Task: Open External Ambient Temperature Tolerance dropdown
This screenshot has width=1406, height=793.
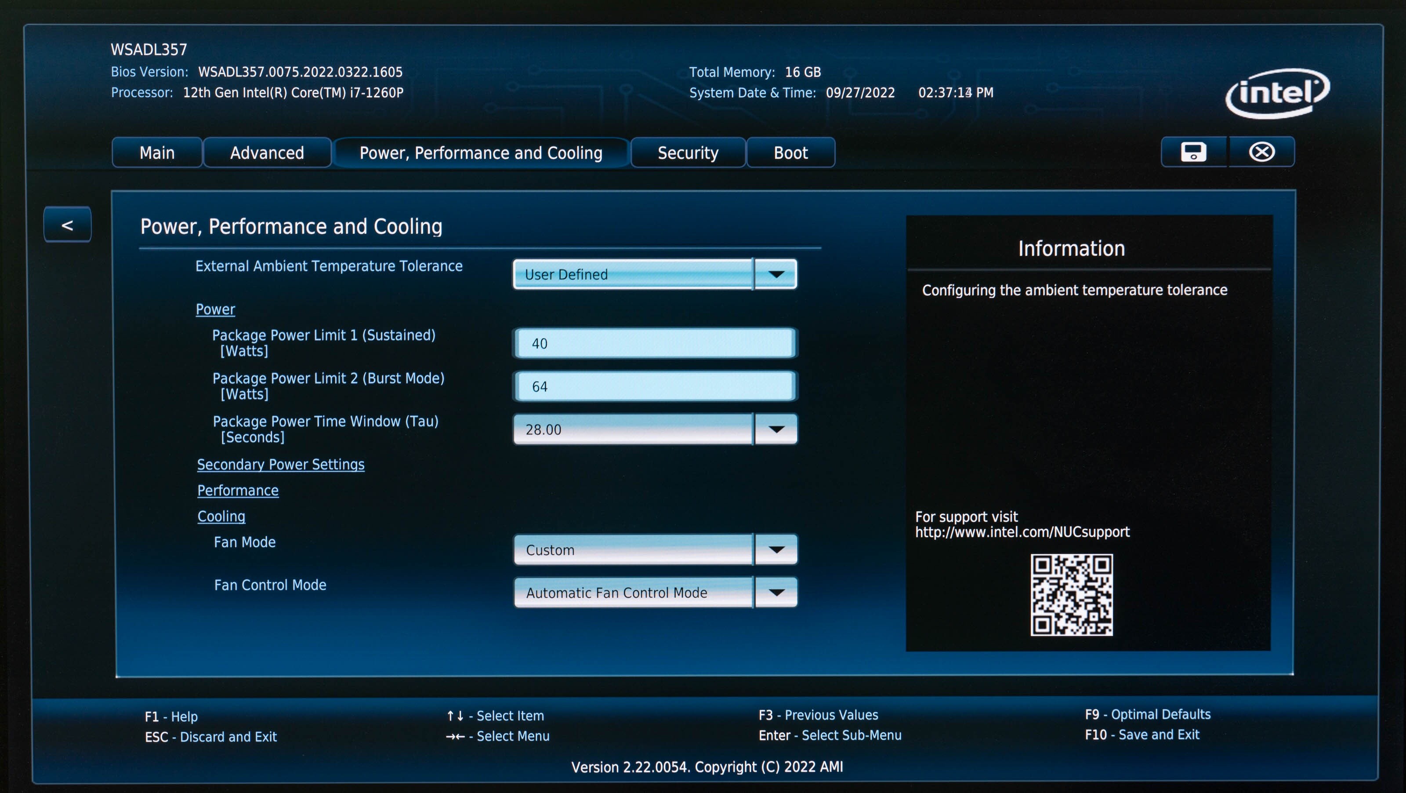Action: 775,274
